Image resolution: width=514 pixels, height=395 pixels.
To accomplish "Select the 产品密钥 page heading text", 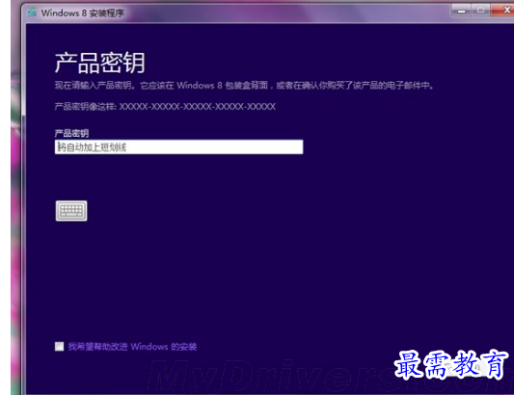I will (100, 63).
